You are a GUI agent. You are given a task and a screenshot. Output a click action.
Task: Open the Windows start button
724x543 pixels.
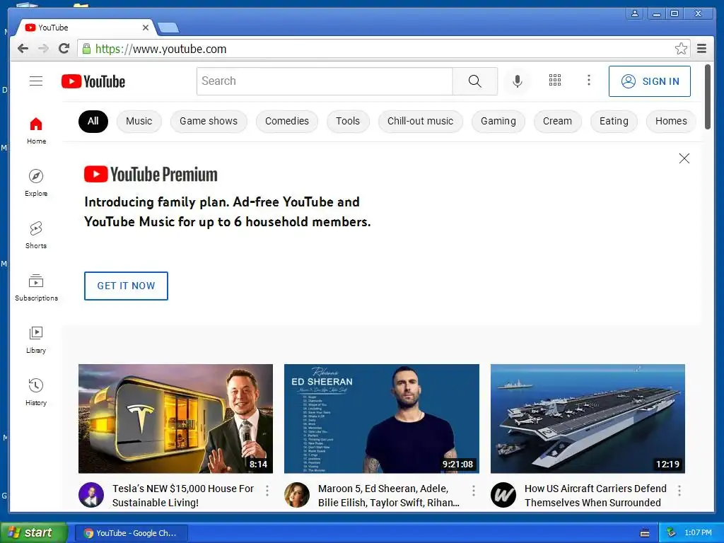(34, 533)
